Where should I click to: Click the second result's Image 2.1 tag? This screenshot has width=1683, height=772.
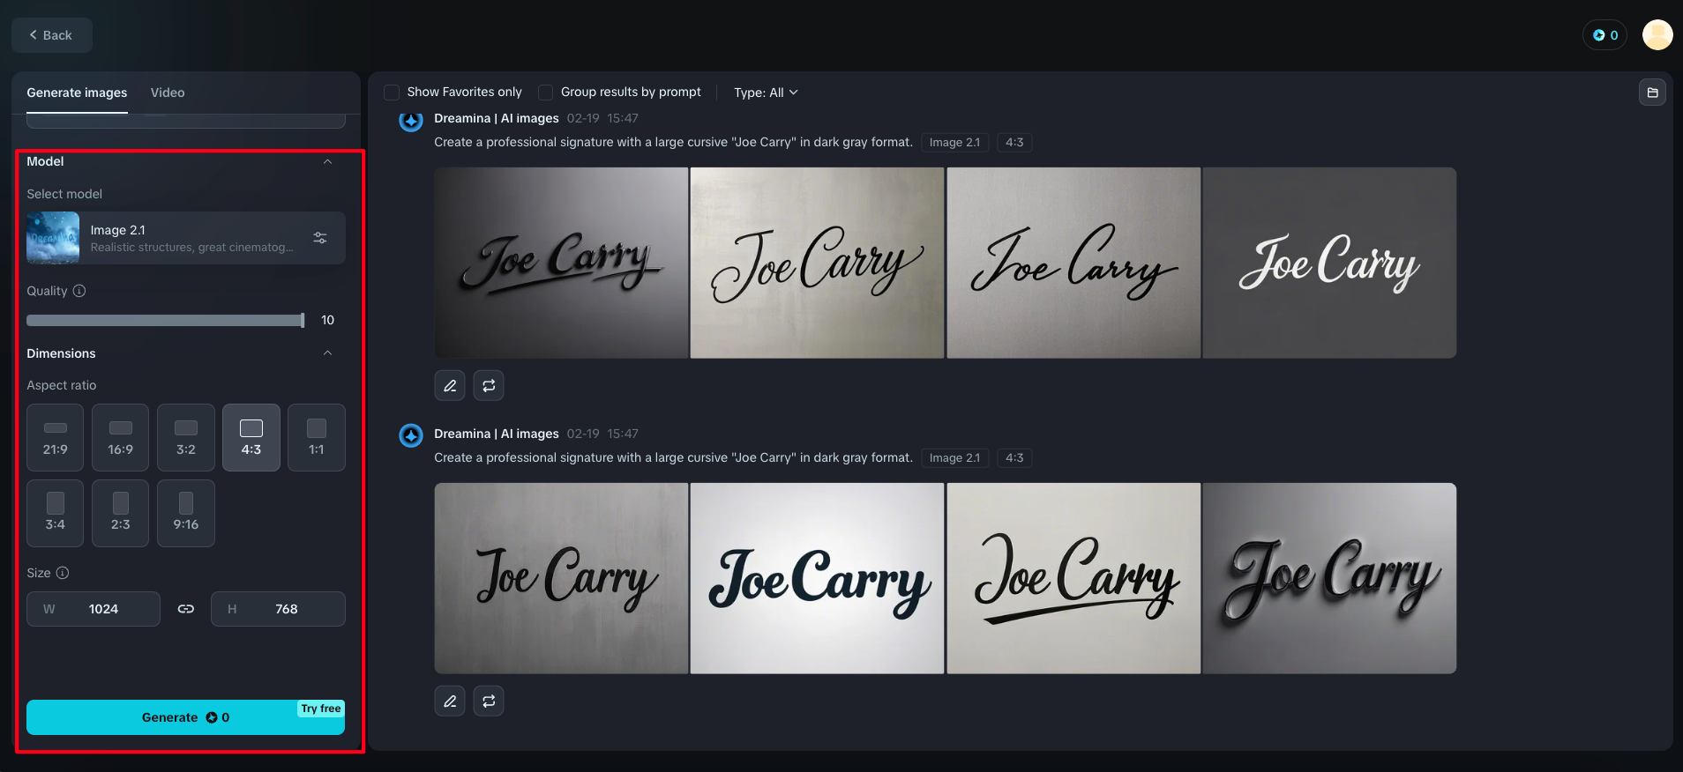pos(954,458)
